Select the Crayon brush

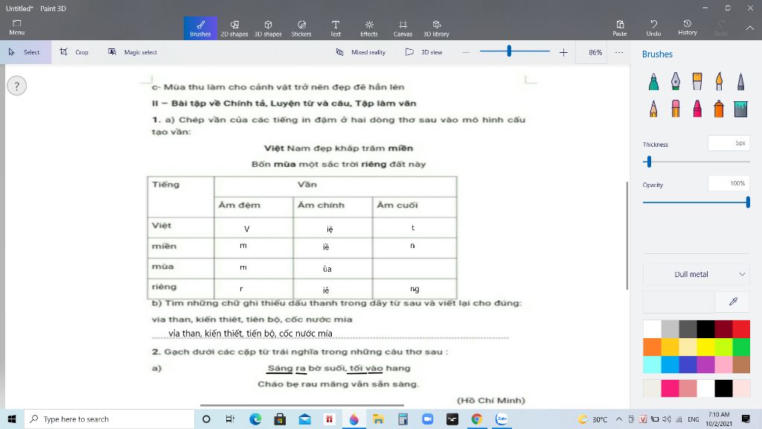697,109
